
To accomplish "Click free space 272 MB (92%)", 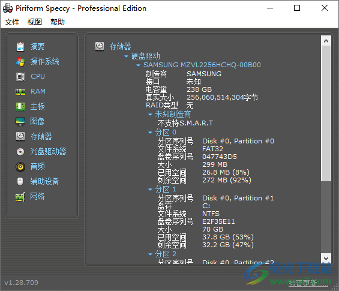I will [227, 180].
